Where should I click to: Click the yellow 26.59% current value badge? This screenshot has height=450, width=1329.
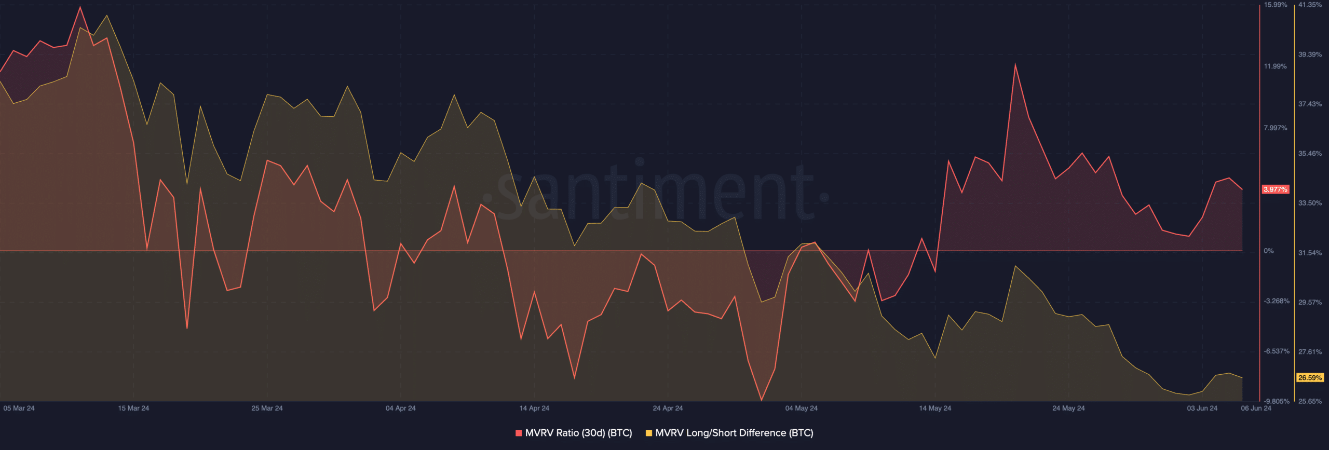pos(1310,378)
